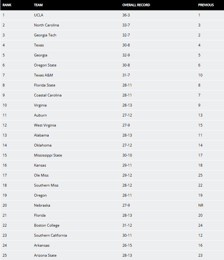Click the OVERALL RECORD column header

coord(136,5)
